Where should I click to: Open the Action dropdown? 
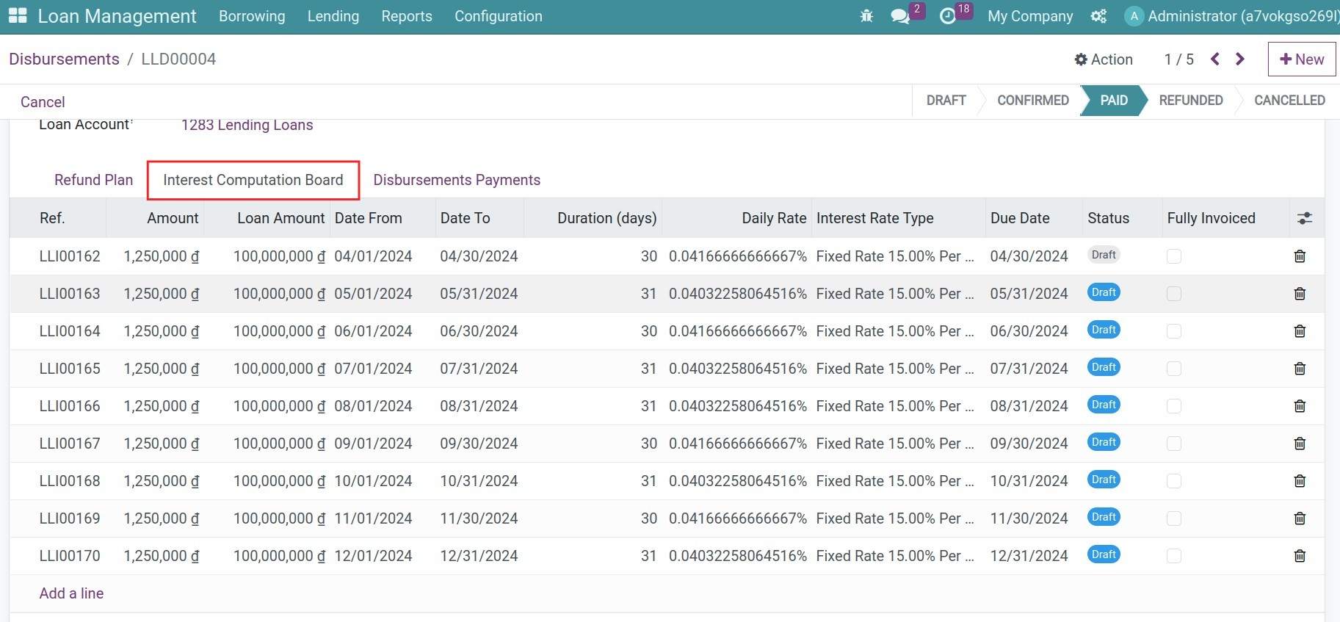1104,59
